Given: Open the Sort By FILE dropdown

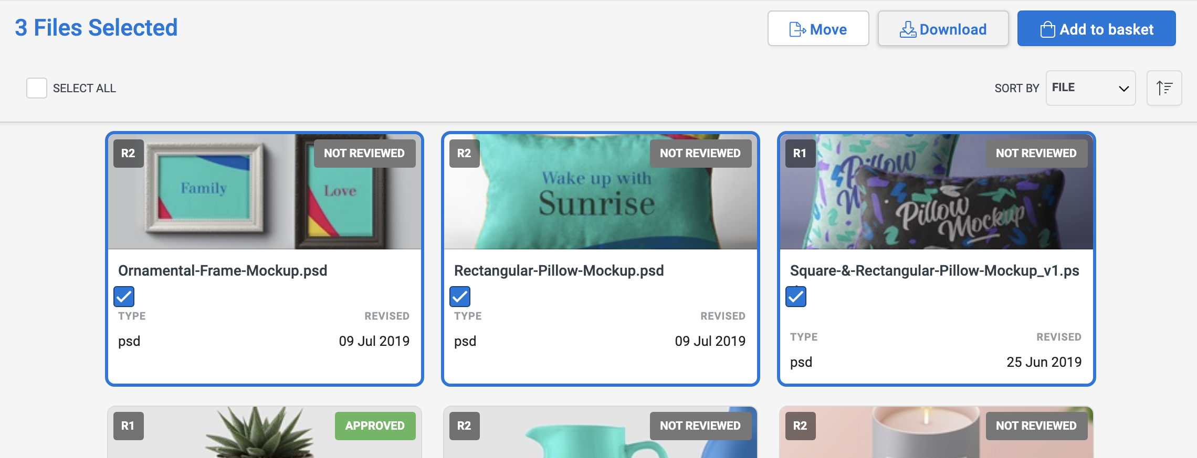Looking at the screenshot, I should [1090, 88].
